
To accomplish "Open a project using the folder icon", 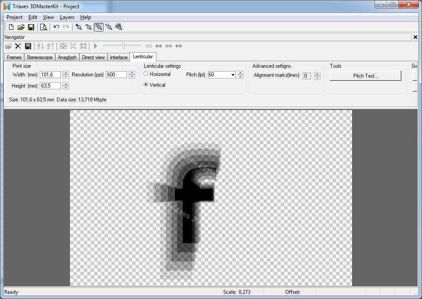I will coord(21,27).
